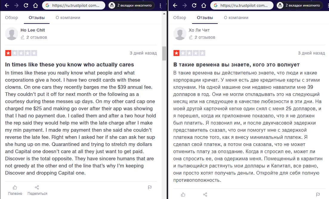Screen dimensions: 329x199
Task: Open reviewer name Хо Ли Чит
Action: pyautogui.click(x=199, y=30)
